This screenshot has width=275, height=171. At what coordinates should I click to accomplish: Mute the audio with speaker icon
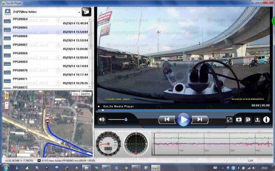click(x=102, y=119)
